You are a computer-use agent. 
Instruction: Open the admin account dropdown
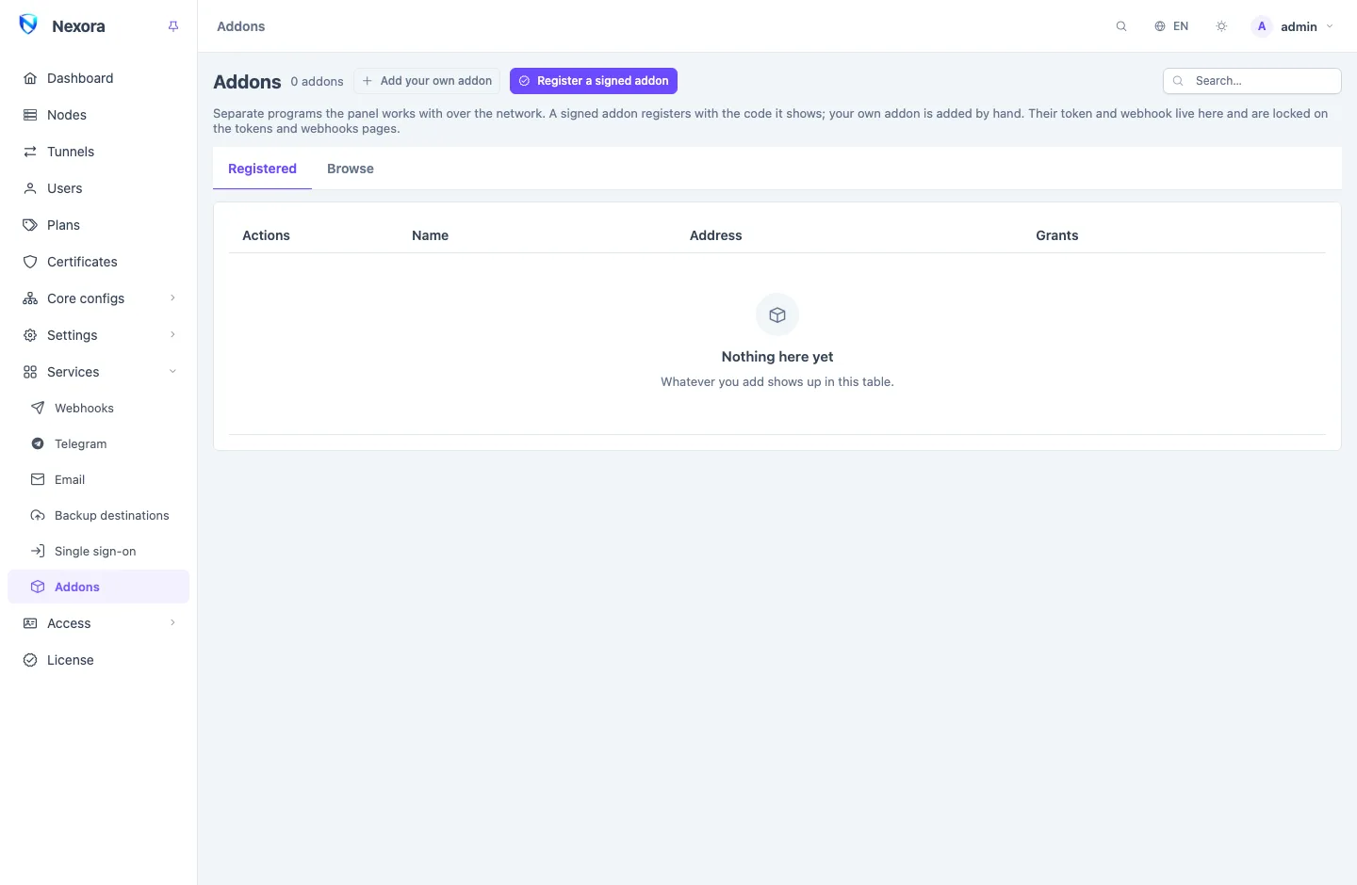pos(1292,26)
